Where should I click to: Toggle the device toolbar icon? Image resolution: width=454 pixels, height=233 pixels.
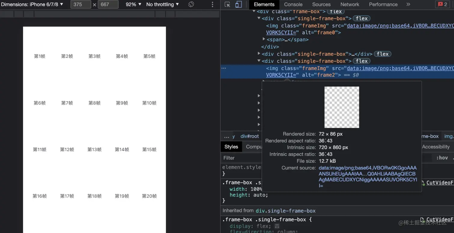click(x=238, y=4)
